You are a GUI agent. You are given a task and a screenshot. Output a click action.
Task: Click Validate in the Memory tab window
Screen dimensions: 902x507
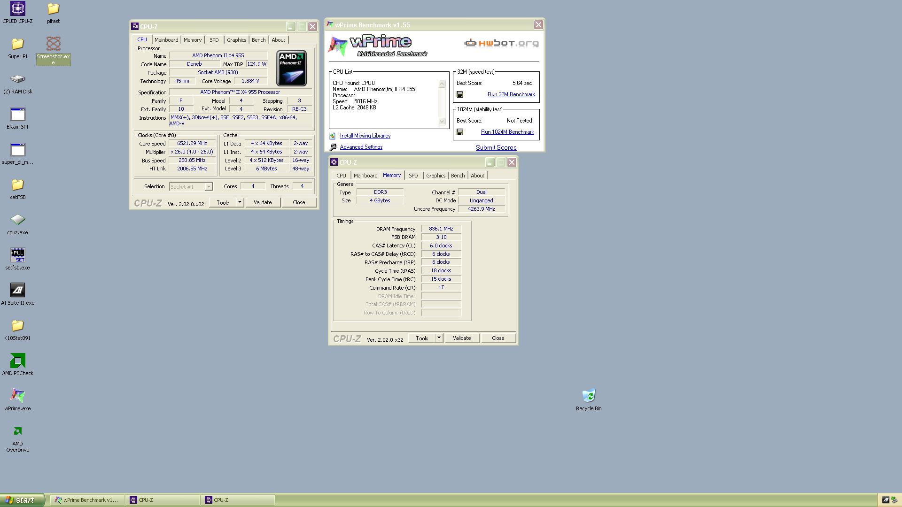point(462,338)
